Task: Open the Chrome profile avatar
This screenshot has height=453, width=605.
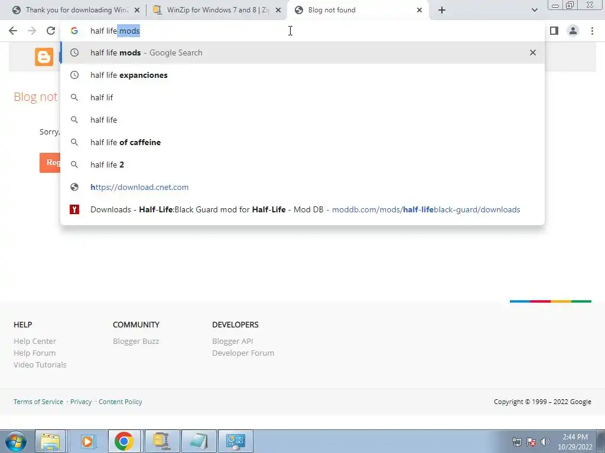Action: [573, 31]
